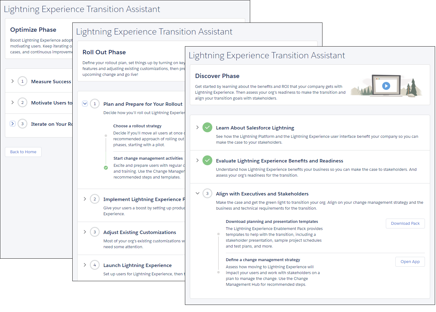The height and width of the screenshot is (312, 436).
Task: Expand the Learn About Salesforce Lightning section
Action: (x=197, y=127)
